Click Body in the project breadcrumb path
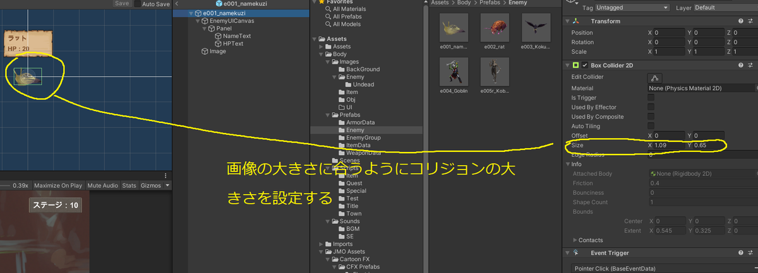Viewport: 758px width, 273px height. click(464, 3)
